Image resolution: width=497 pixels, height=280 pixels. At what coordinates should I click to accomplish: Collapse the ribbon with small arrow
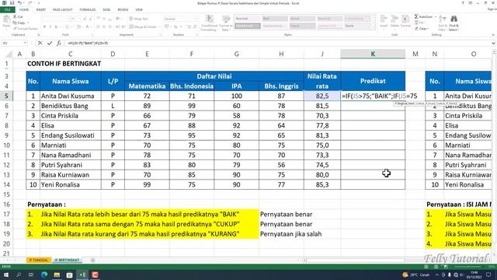tap(493, 34)
